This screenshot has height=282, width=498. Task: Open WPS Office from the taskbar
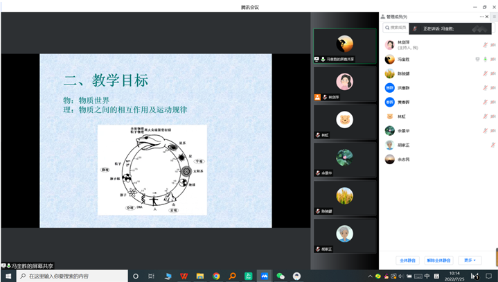[184, 276]
